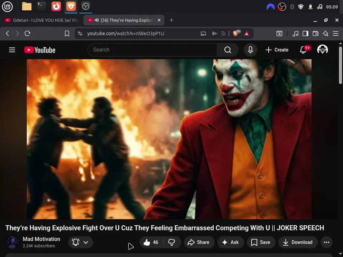
Task: Open OBS Studio from the taskbar
Action: [85, 6]
